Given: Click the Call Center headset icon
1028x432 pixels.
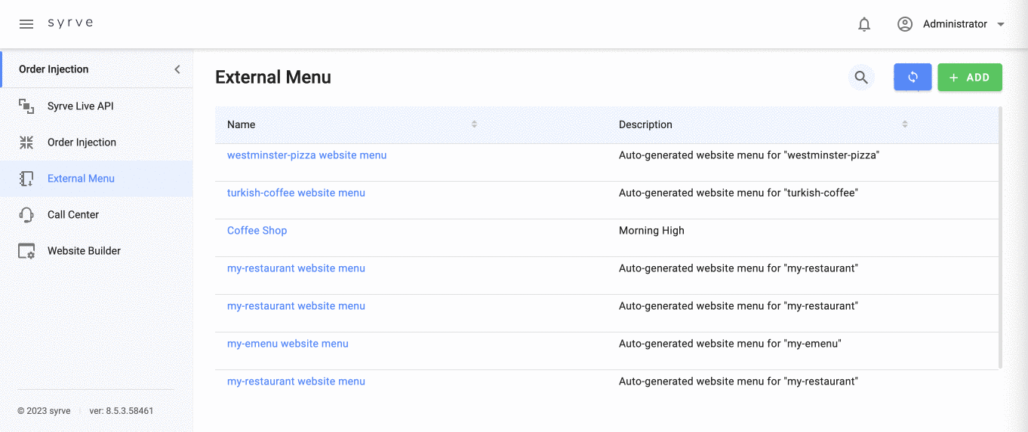Looking at the screenshot, I should pos(26,215).
